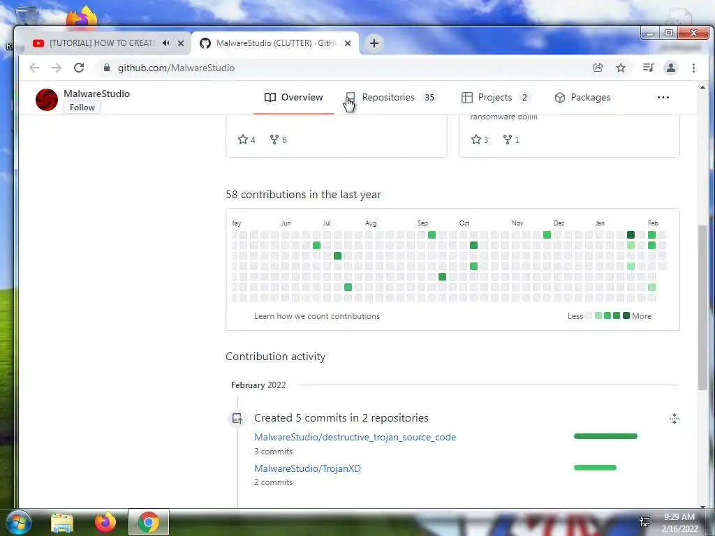Reload the GitHub page

79,68
